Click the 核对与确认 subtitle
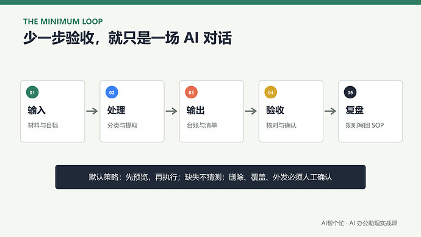Screen dimensions: 421x237 281,125
